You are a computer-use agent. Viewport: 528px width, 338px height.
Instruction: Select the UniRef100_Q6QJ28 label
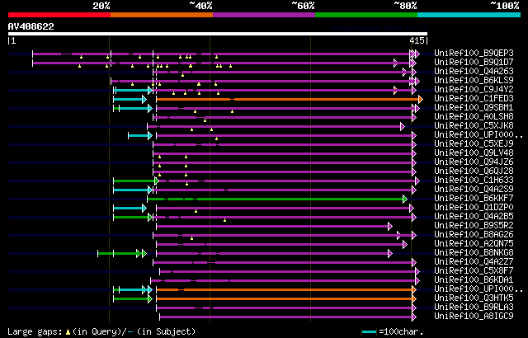[x=474, y=171]
